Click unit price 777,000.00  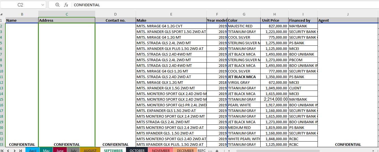pos(275,71)
